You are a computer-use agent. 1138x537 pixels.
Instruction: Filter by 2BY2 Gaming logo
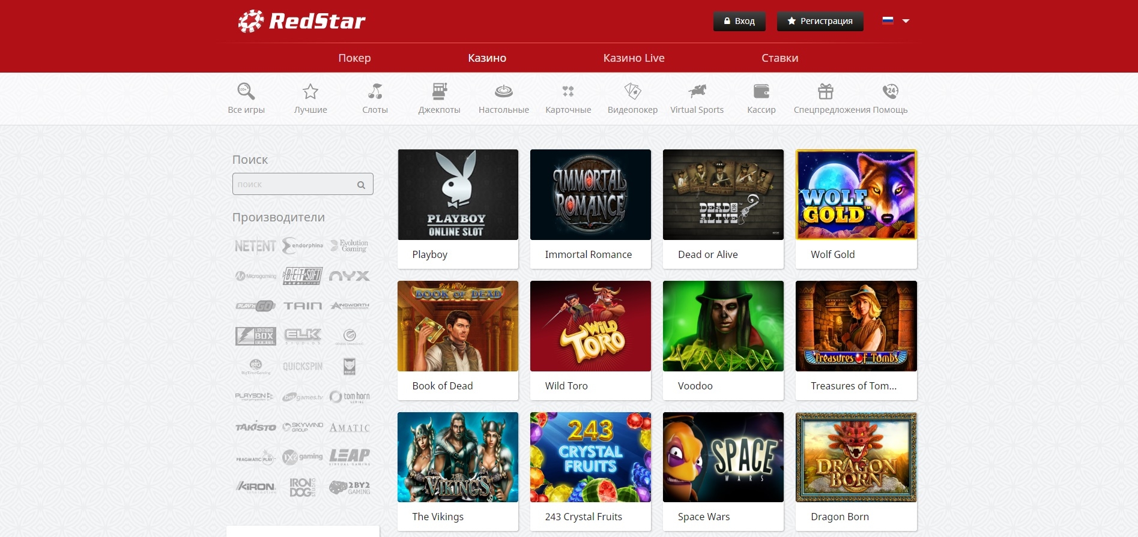tap(350, 487)
